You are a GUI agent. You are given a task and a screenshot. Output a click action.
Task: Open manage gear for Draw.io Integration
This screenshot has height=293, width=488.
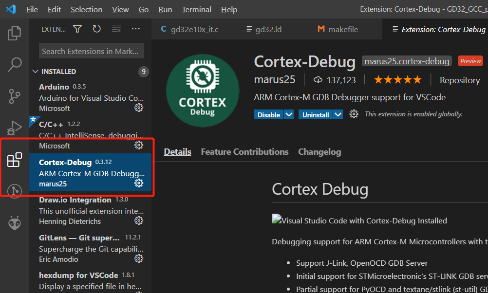point(139,221)
